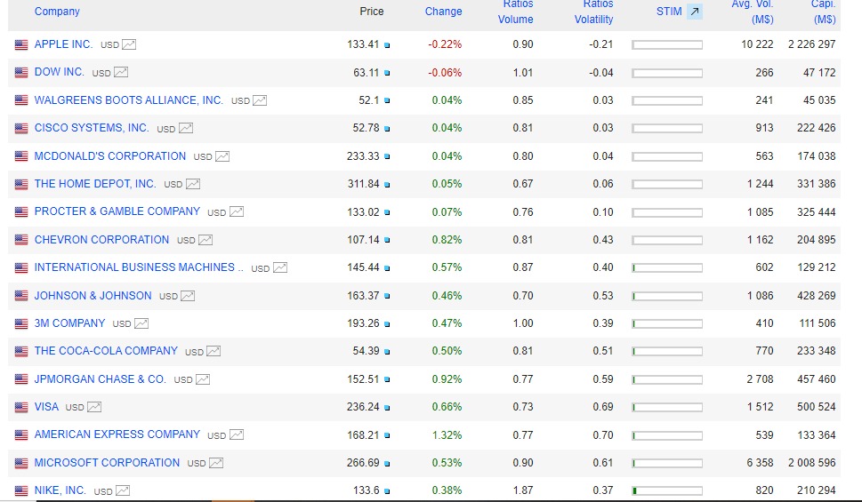
Task: Click the STIM progress bar for JPMorgan Chase
Action: tap(667, 379)
